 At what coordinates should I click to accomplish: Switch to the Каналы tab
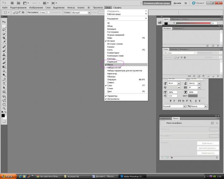(x=174, y=49)
